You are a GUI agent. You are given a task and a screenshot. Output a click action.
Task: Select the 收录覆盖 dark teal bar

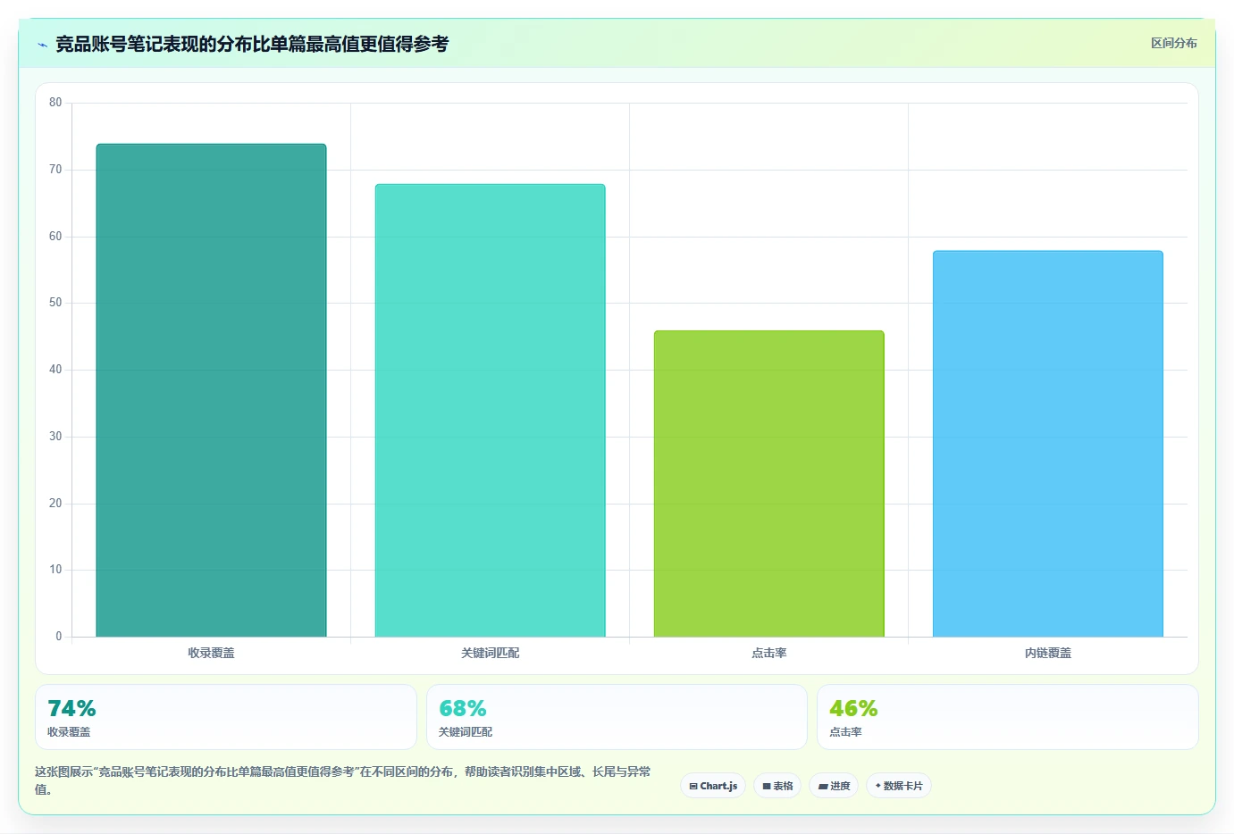(x=211, y=390)
